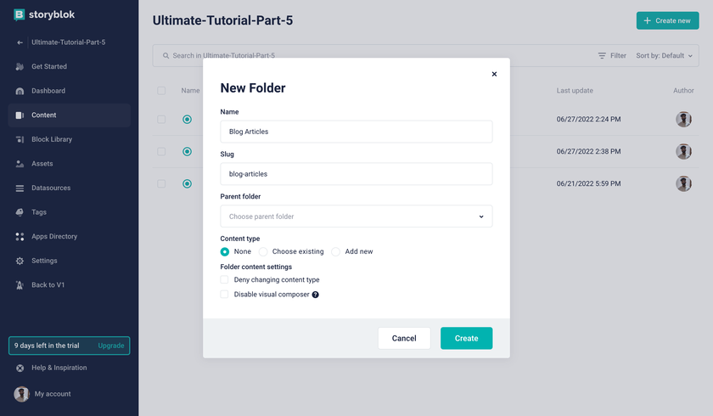Select the None content type radio
The height and width of the screenshot is (416, 713).
tap(225, 251)
